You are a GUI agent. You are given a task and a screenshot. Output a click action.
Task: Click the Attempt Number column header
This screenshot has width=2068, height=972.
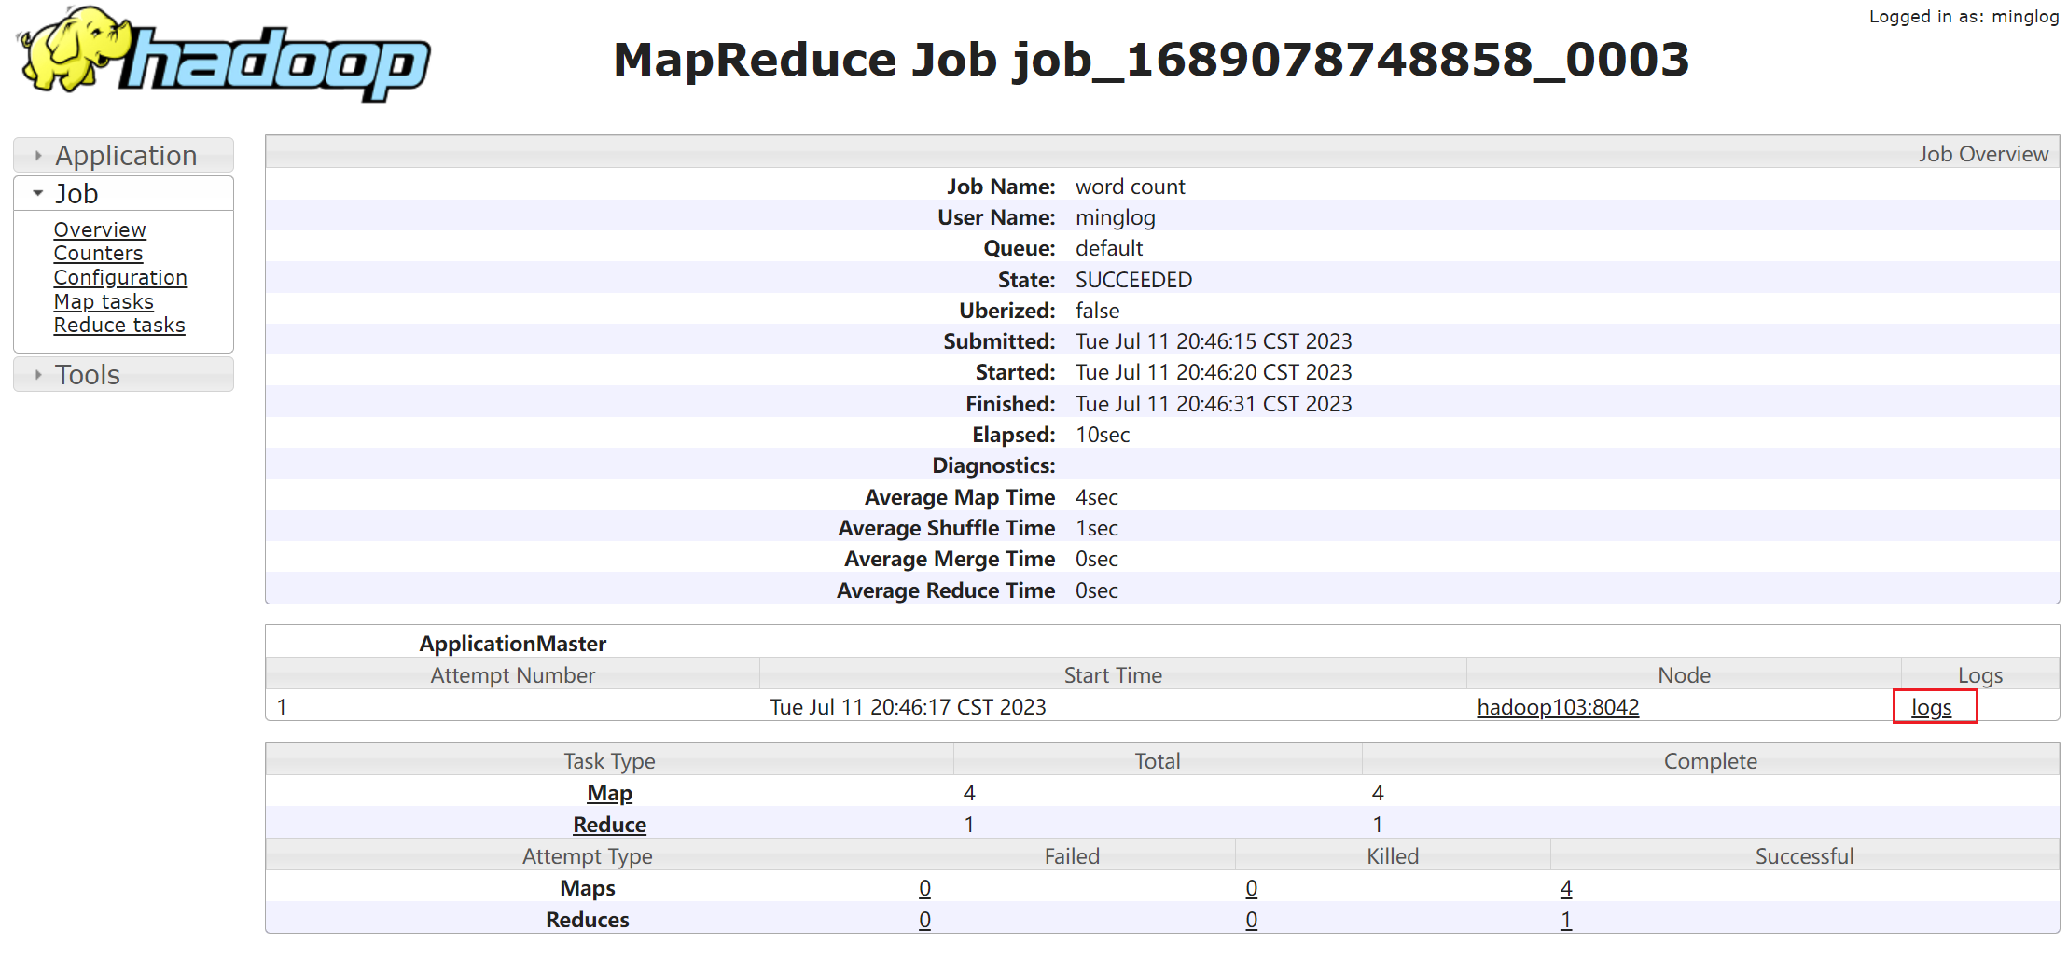512,674
